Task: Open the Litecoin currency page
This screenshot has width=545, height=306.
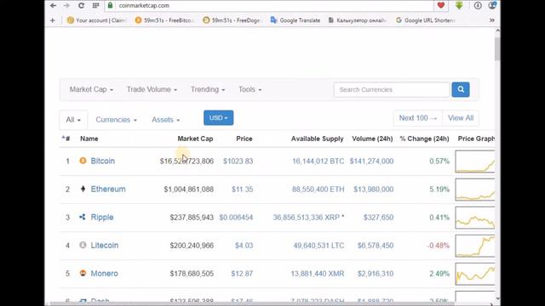Action: (104, 245)
